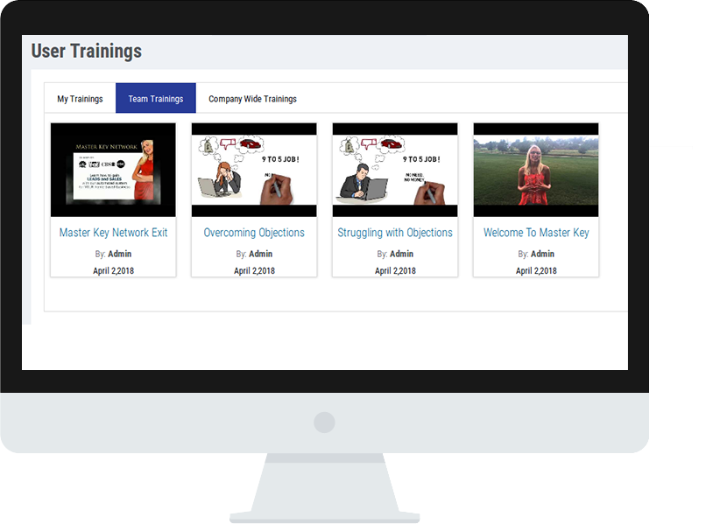Click April 2,2018 date under Welcome To Master Key
706x524 pixels.
click(x=536, y=271)
